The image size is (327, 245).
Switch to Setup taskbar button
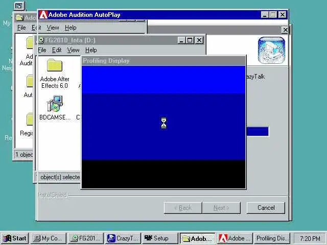(x=160, y=238)
